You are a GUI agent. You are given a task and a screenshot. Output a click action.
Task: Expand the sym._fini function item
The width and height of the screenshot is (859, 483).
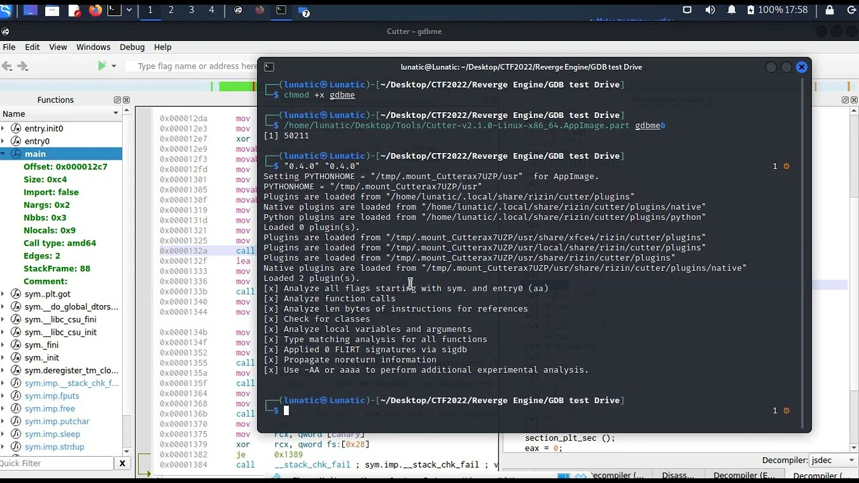(4, 345)
